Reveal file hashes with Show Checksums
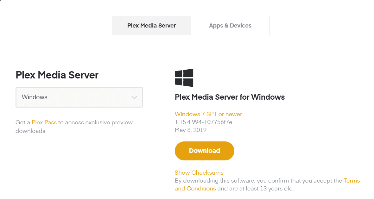Image resolution: width=374 pixels, height=199 pixels. pos(199,172)
